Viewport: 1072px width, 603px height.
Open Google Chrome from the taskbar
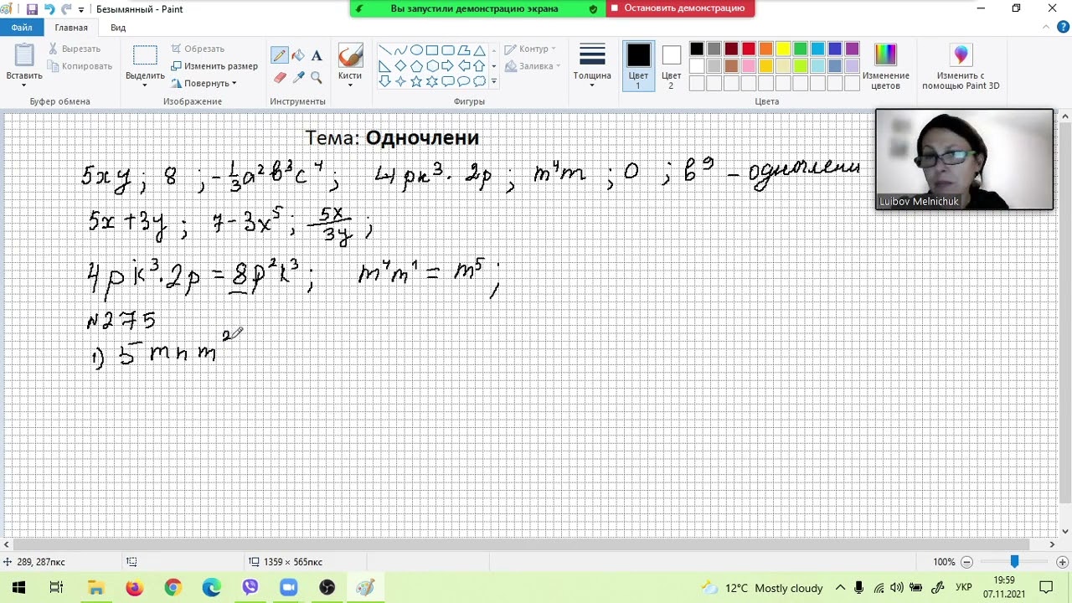tap(173, 588)
